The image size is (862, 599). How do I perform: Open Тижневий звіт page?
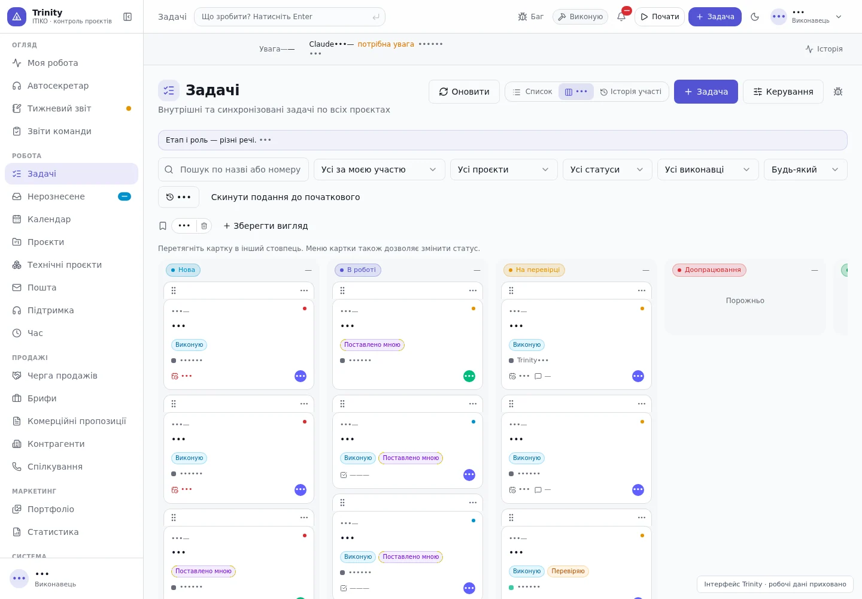[x=72, y=108]
